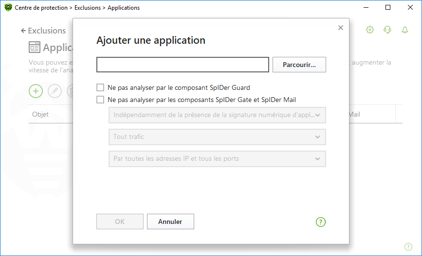Click the edit pencil icon
422x256 pixels.
click(55, 91)
